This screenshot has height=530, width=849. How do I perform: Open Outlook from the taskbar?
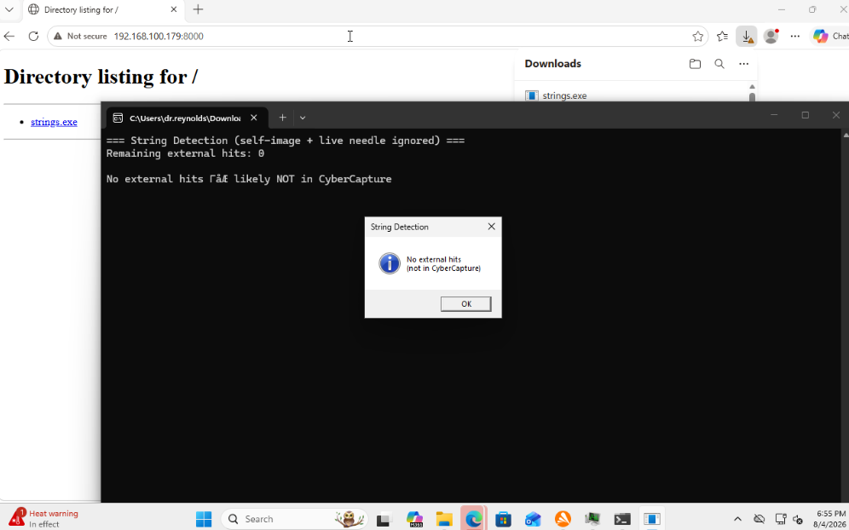pyautogui.click(x=534, y=519)
